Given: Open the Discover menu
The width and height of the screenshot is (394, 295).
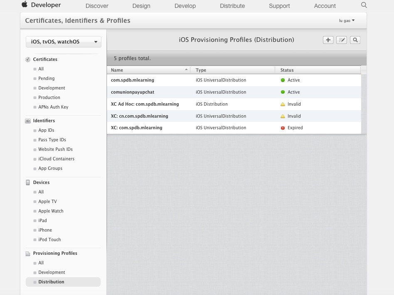Looking at the screenshot, I should (x=97, y=6).
